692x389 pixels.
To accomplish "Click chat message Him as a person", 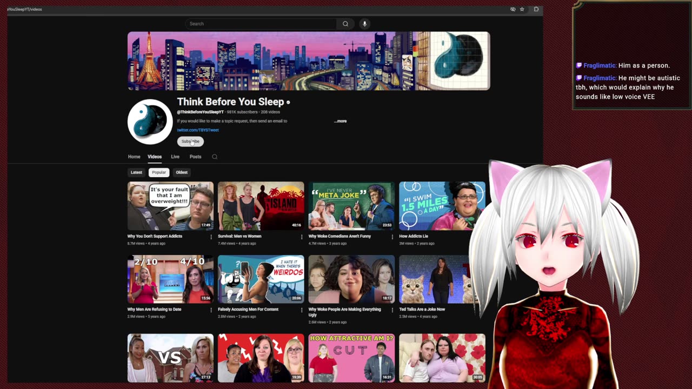I will click(x=644, y=65).
